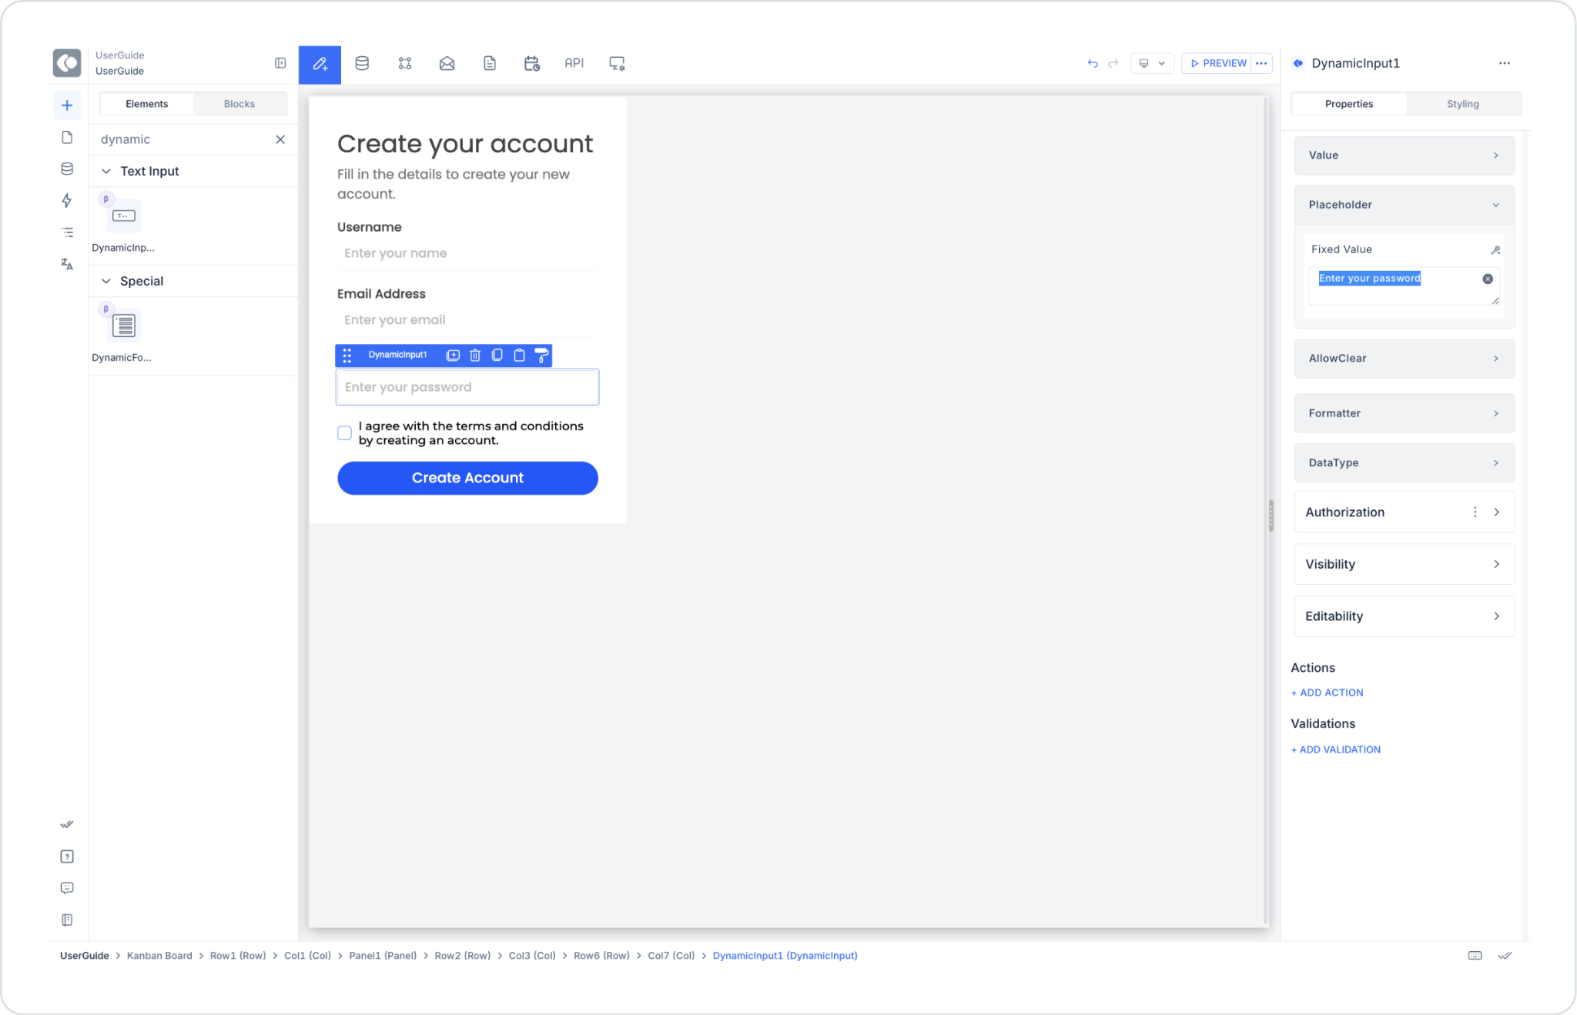Click the paint roller style icon
Image resolution: width=1577 pixels, height=1015 pixels.
click(x=541, y=355)
